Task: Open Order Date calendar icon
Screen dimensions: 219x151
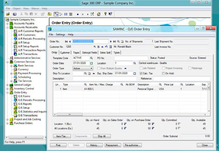Action: (x=91, y=63)
